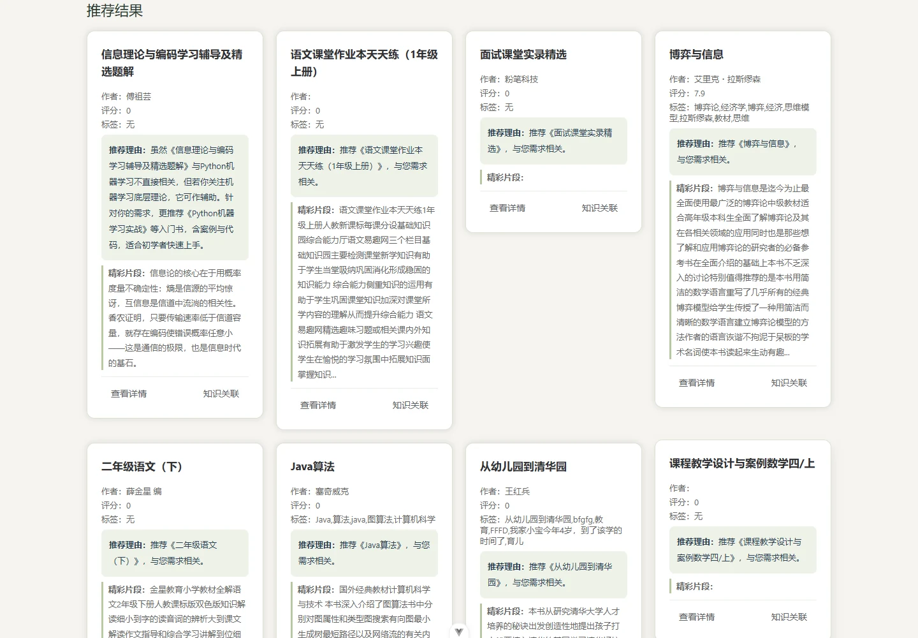Select the 博弈论,经济学 tags line

click(739, 113)
